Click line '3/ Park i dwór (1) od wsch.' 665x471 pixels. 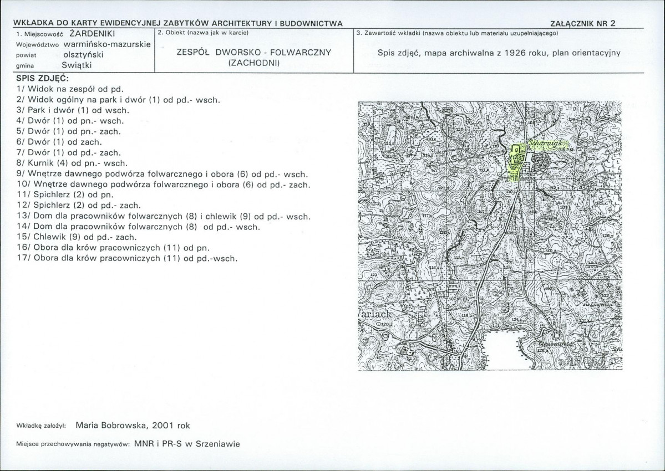click(x=73, y=110)
